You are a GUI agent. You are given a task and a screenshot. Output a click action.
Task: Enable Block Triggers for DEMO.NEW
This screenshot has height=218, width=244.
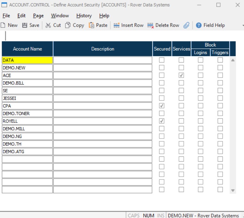[220, 68]
